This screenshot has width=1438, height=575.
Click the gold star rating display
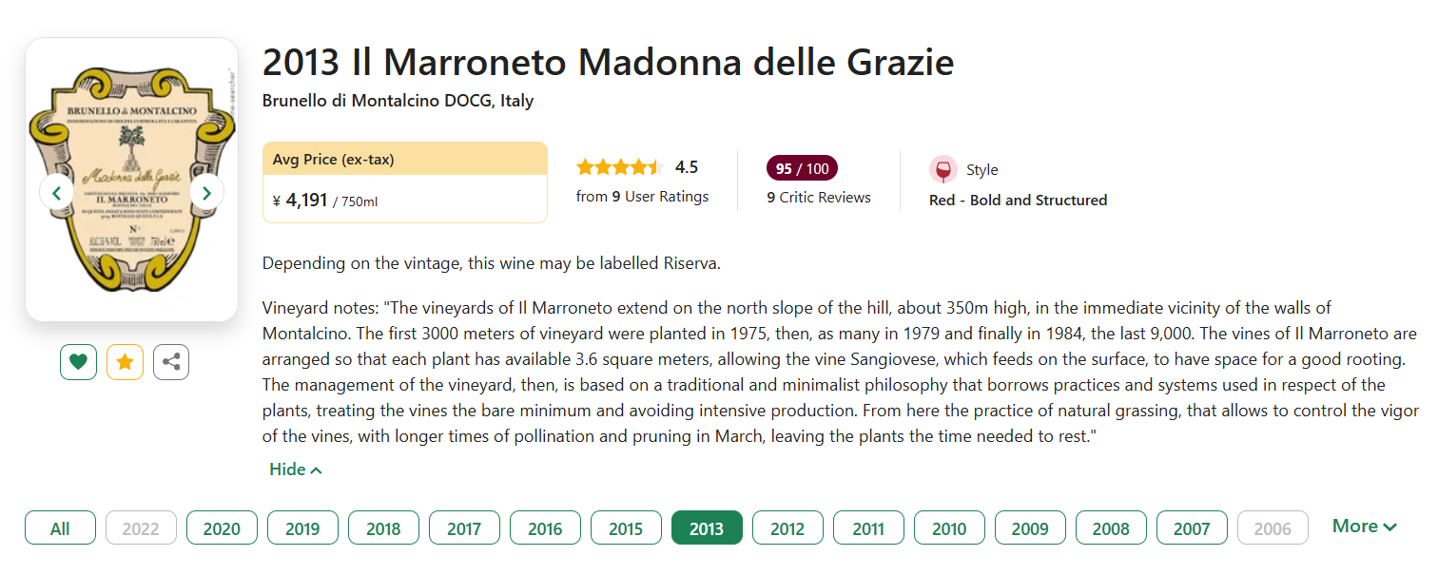click(x=619, y=168)
